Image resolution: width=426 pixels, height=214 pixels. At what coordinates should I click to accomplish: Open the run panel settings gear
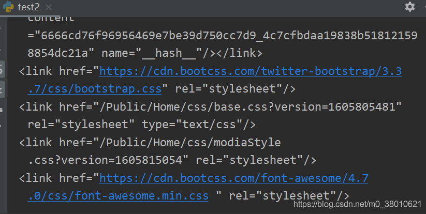[x=410, y=7]
